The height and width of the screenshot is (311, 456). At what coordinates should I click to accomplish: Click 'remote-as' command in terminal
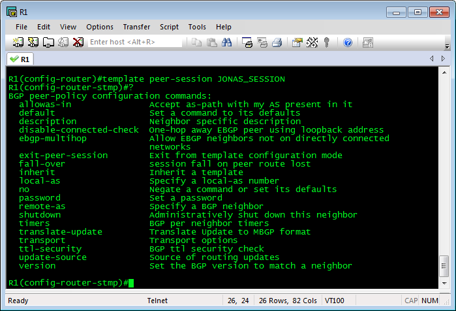tap(42, 206)
